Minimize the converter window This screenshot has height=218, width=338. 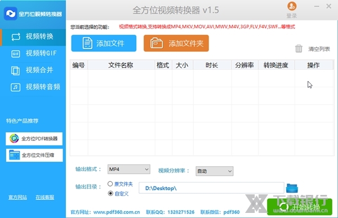317,6
